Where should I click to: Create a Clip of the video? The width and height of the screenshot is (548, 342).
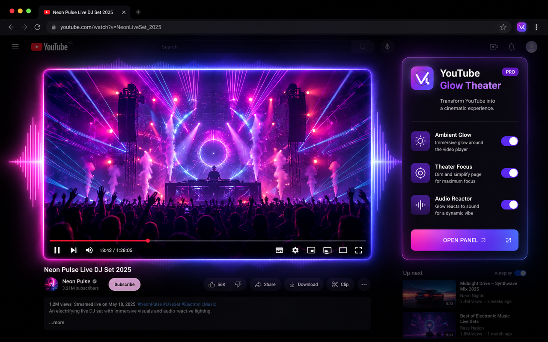click(x=340, y=284)
